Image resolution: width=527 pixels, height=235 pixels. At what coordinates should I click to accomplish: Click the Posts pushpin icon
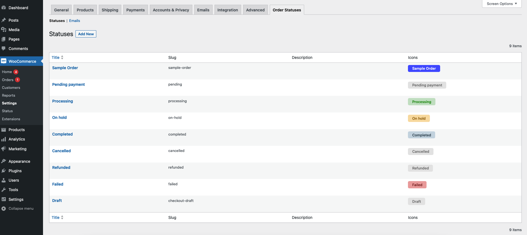(4, 20)
